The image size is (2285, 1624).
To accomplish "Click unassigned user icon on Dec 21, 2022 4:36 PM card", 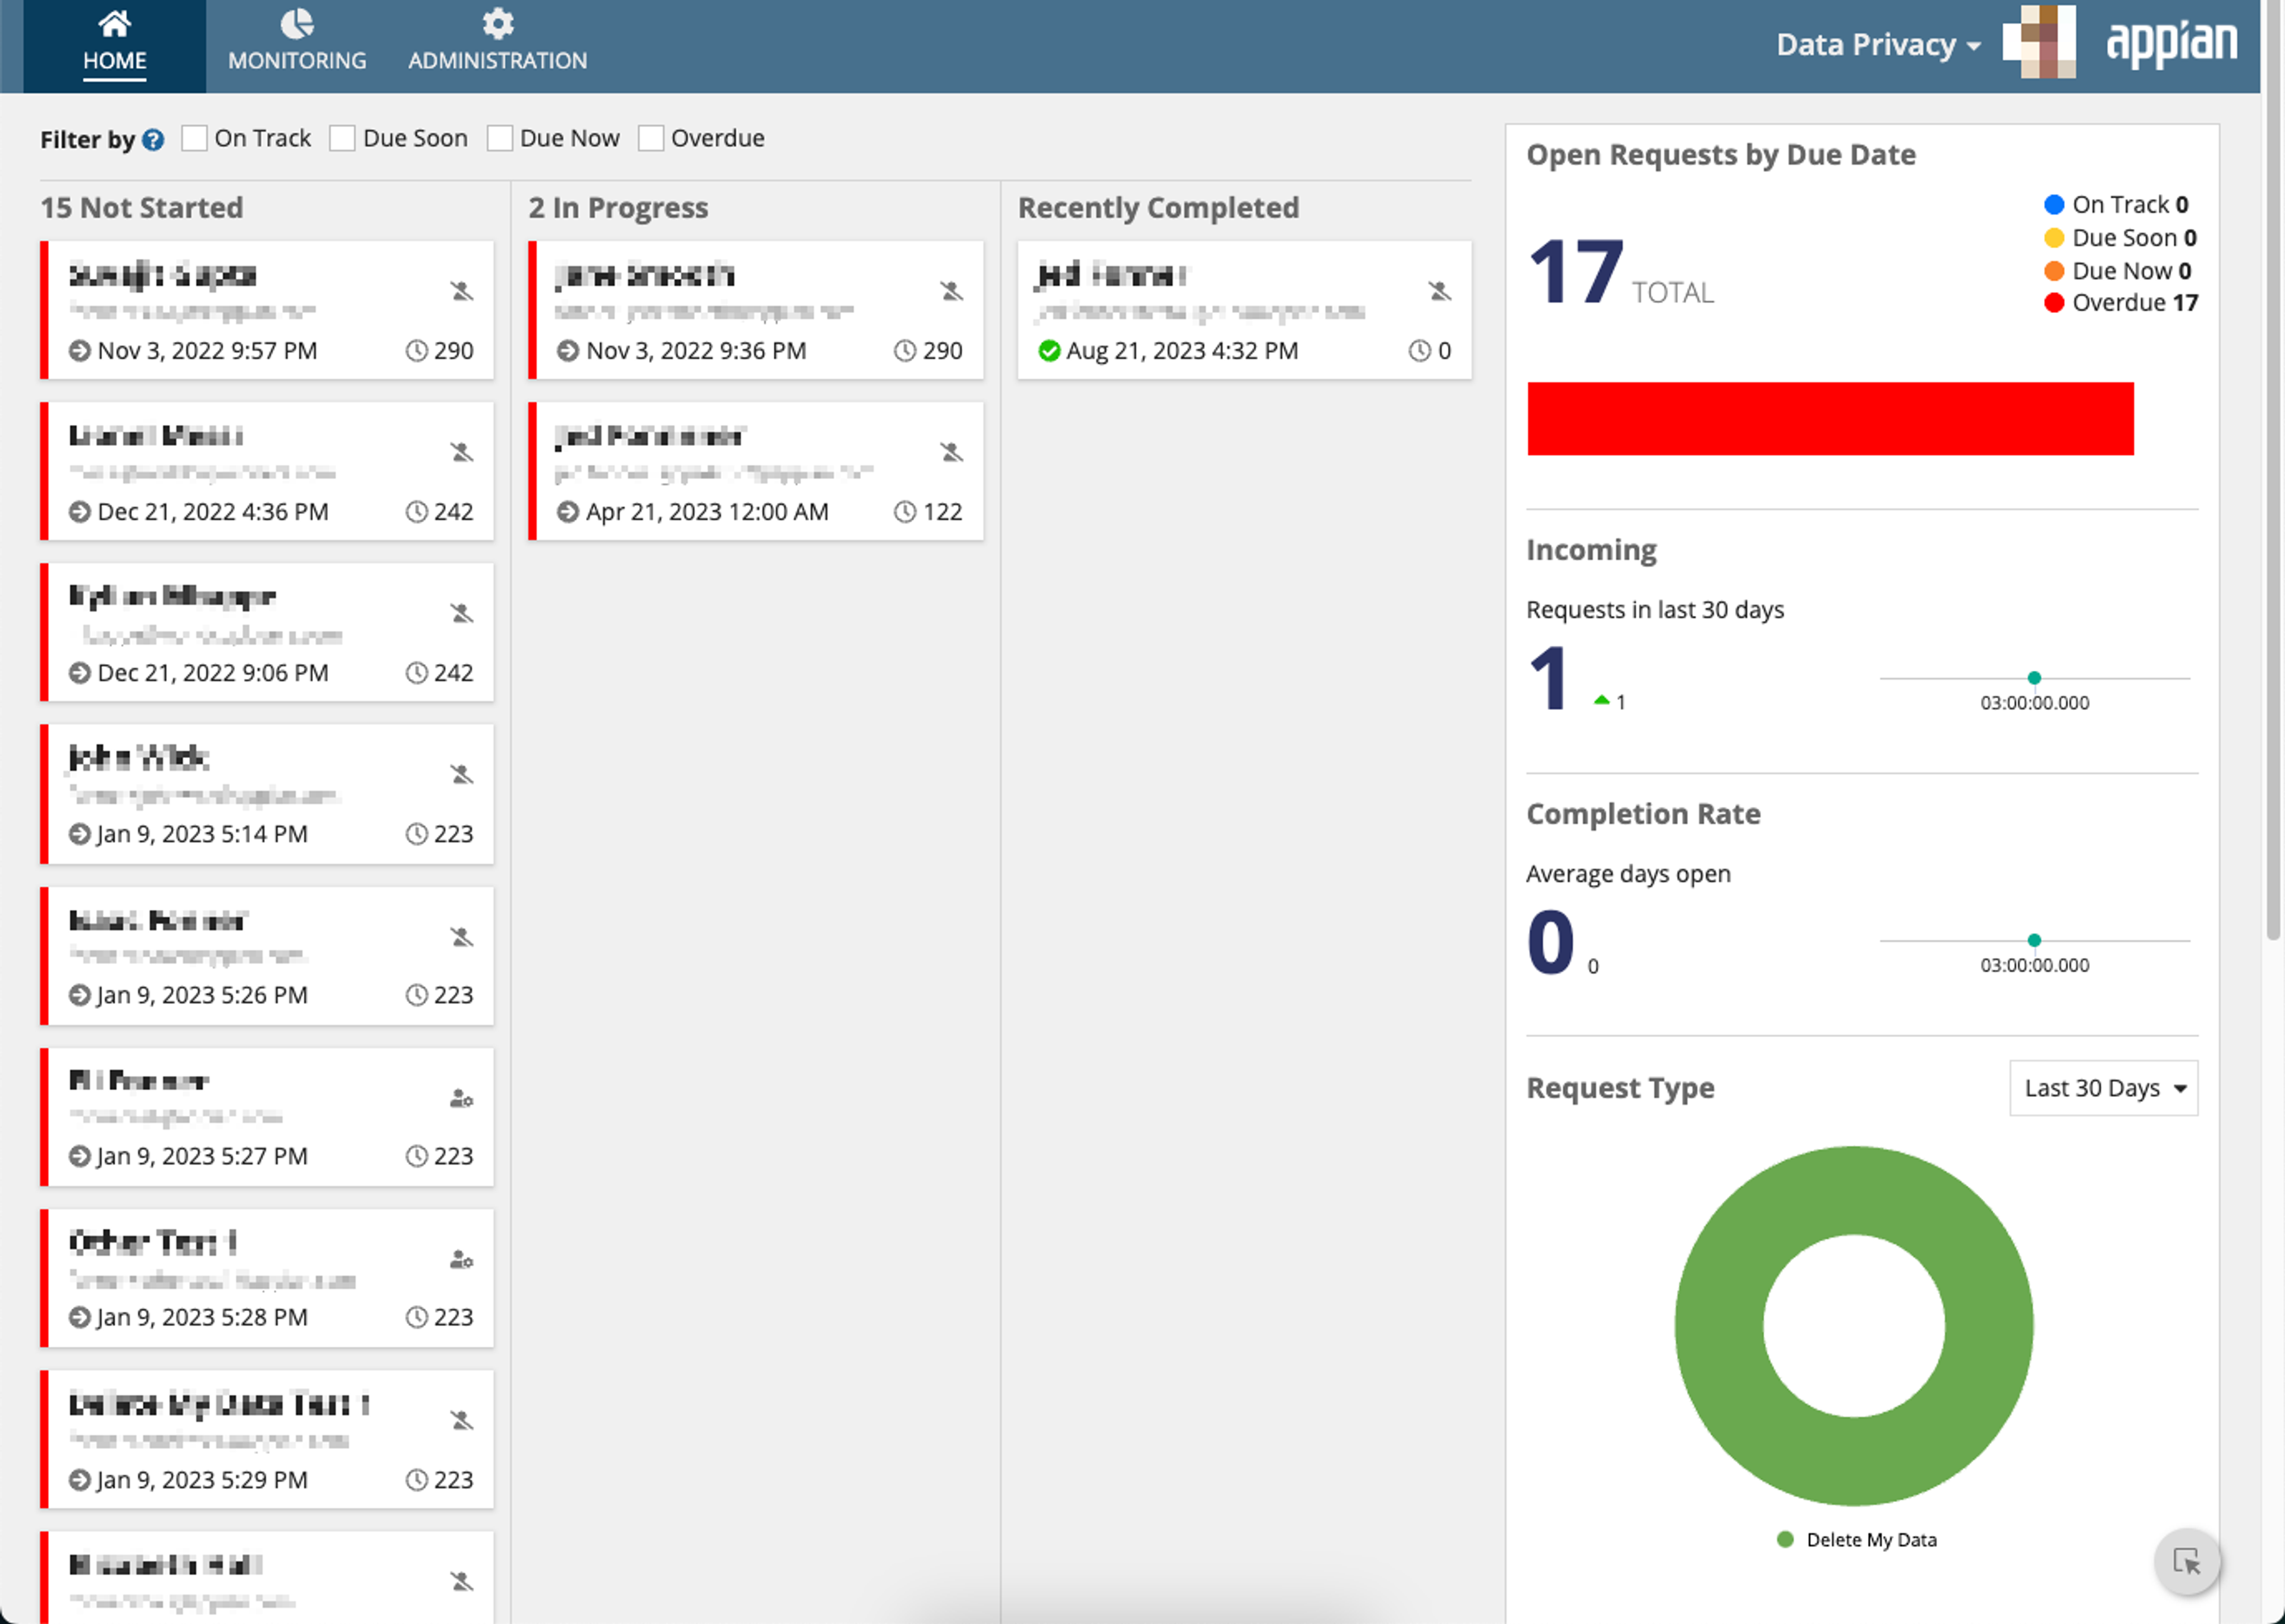I will 461,452.
